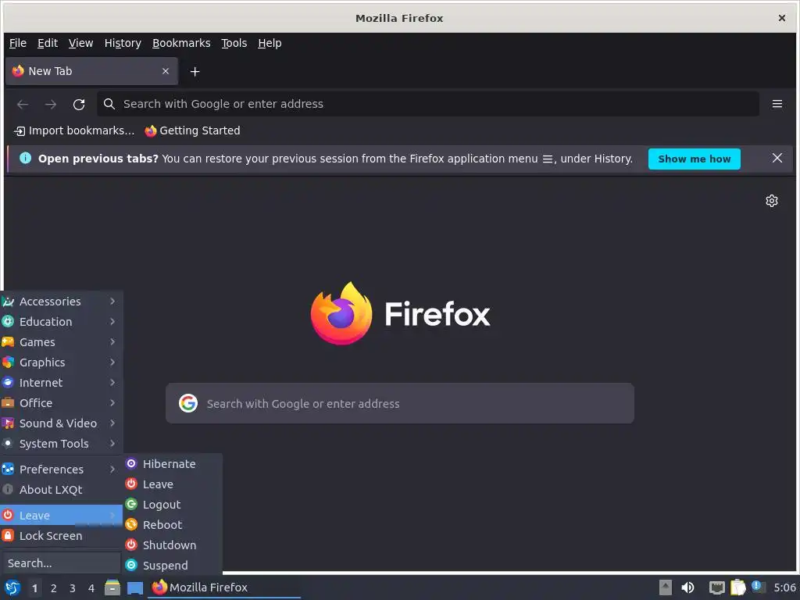800x600 pixels.
Task: Expand the Internet submenu
Action: [61, 383]
